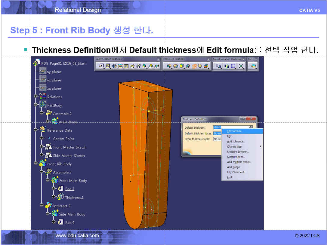Click Measure Between... in context menu
The width and height of the screenshot is (327, 245).
point(238,152)
